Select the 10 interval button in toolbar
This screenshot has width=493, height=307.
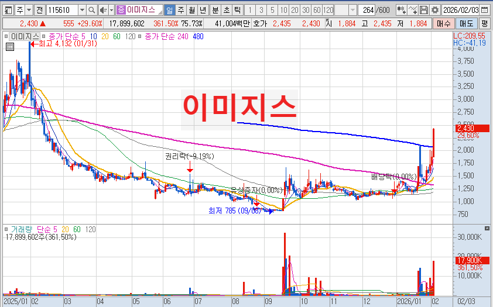click(283, 11)
